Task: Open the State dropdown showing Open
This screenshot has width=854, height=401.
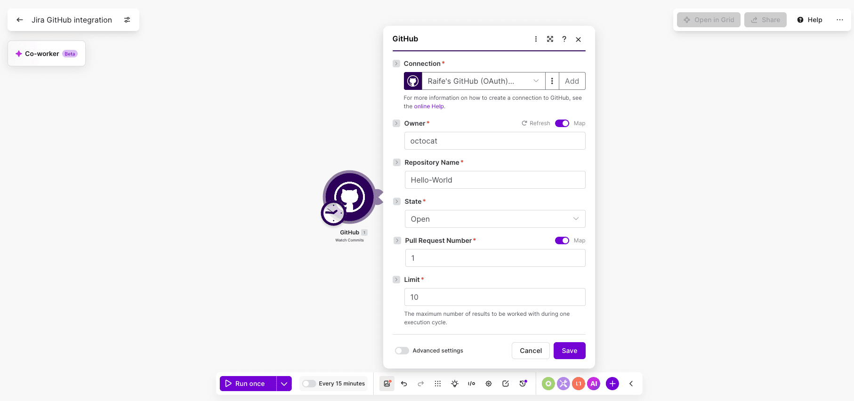Action: coord(495,219)
